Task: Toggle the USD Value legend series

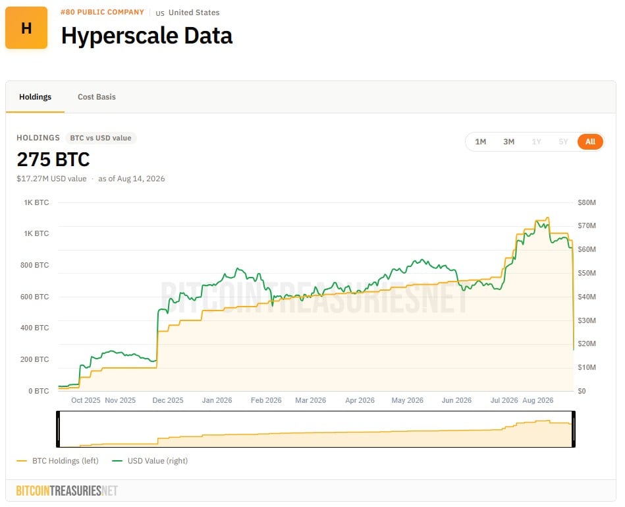Action: (150, 461)
